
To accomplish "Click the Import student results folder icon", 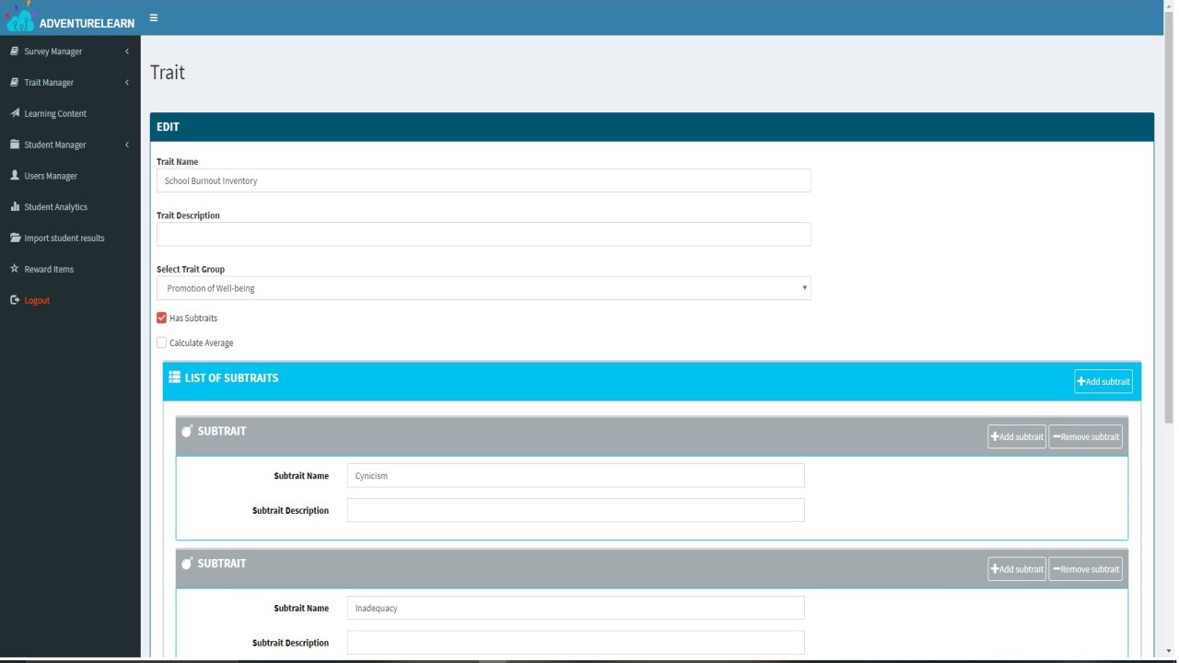I will tap(15, 238).
